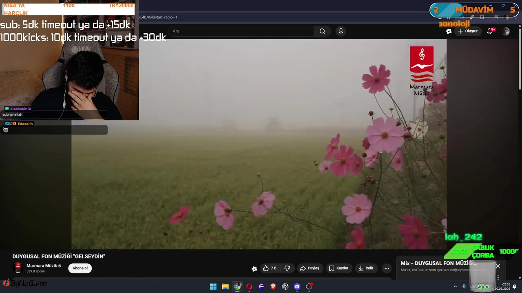Open the Marmara Müzik channel name link

coord(42,266)
